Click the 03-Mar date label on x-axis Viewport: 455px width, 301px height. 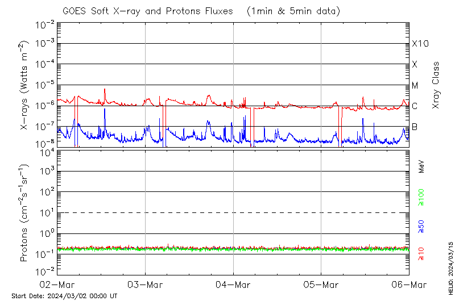tap(145, 285)
